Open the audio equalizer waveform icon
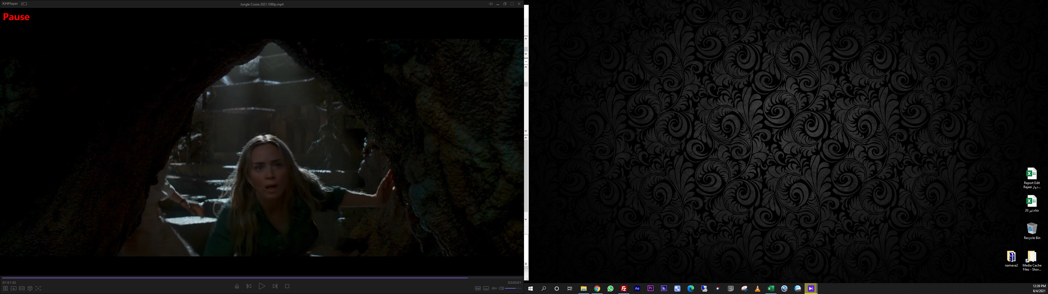1048x294 pixels. point(494,288)
